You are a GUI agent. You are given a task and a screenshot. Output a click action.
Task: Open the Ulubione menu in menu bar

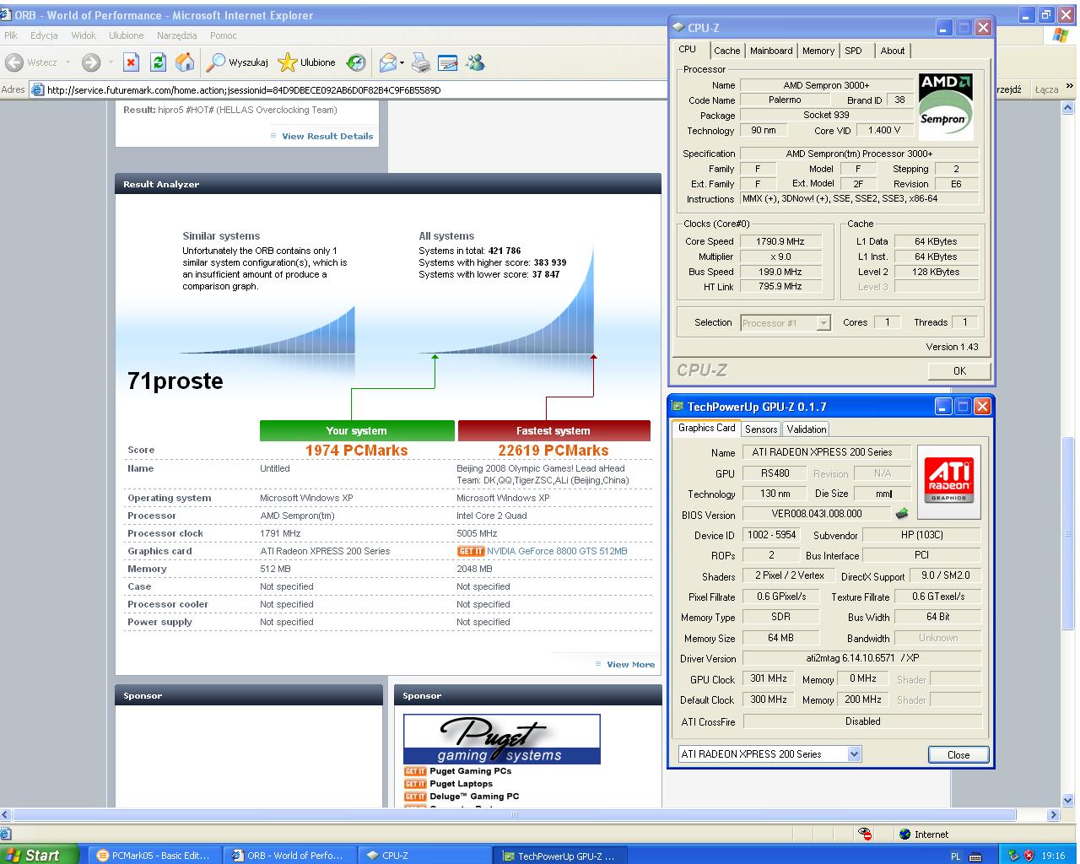coord(127,35)
